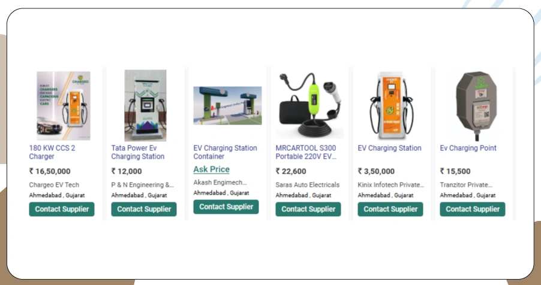Open the MRCARTOOL S300 portable charger image

[310, 105]
